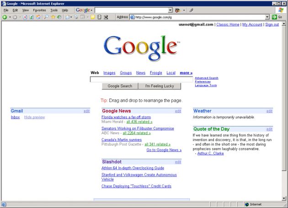Screen dimensions: 288x208
Task: Open the Mail icon dropdown arrow
Action: coord(71,17)
